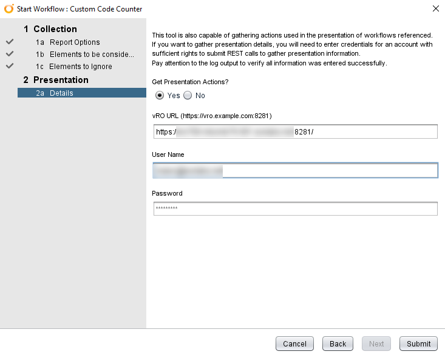
Task: Click the Presentation section header
Action: click(x=61, y=80)
